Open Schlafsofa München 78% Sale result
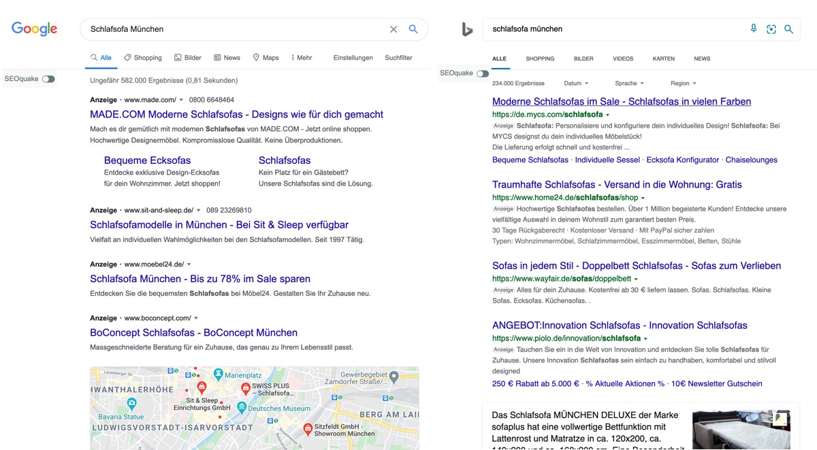This screenshot has width=817, height=450. coord(200,279)
